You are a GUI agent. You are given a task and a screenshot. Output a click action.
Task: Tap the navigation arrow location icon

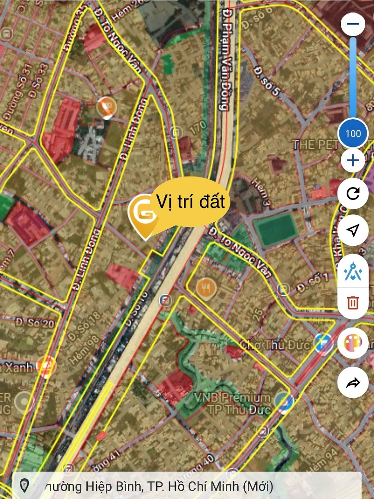pos(353,230)
